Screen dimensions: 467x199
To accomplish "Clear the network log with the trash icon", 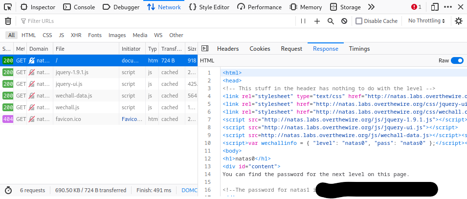I will pos(8,21).
